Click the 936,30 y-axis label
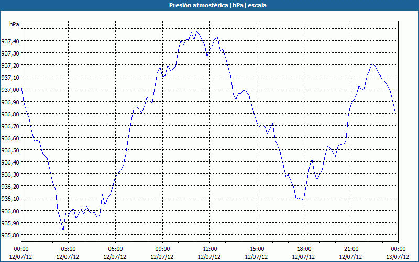 click(x=10, y=174)
